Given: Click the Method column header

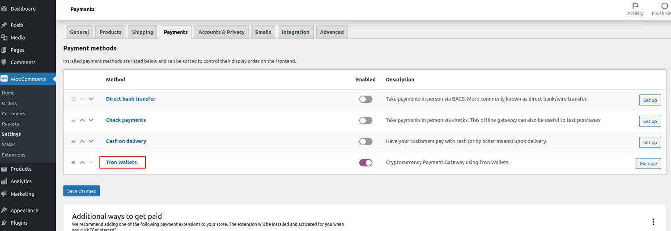Looking at the screenshot, I should pos(115,80).
